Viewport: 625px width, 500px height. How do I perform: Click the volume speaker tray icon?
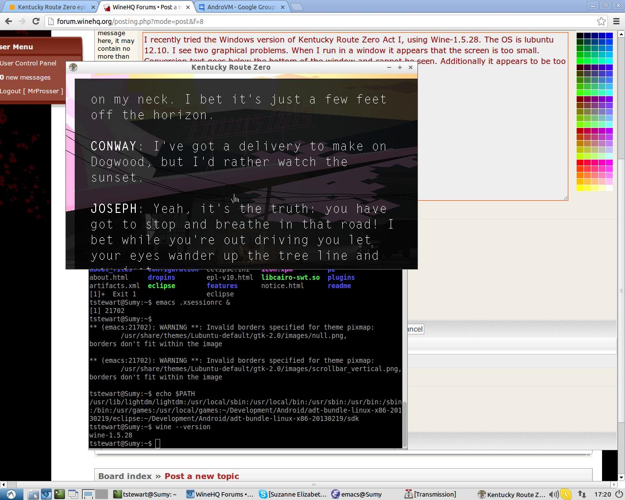click(553, 494)
